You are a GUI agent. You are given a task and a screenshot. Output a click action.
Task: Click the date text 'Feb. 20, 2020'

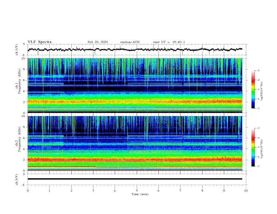98,42
